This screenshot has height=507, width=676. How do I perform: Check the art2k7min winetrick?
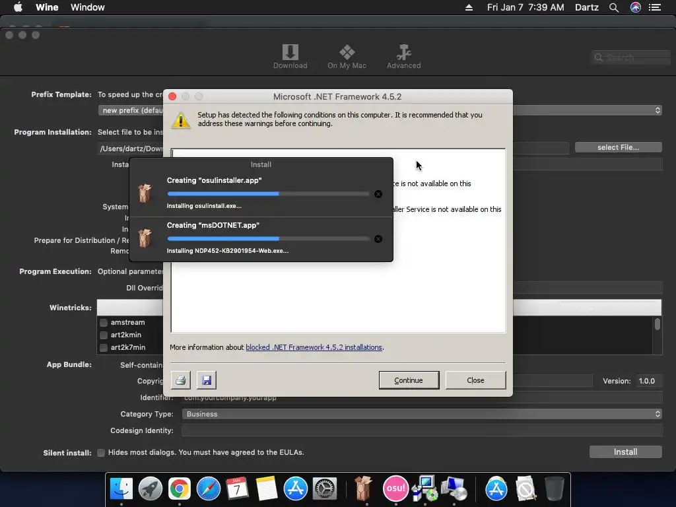coord(104,347)
